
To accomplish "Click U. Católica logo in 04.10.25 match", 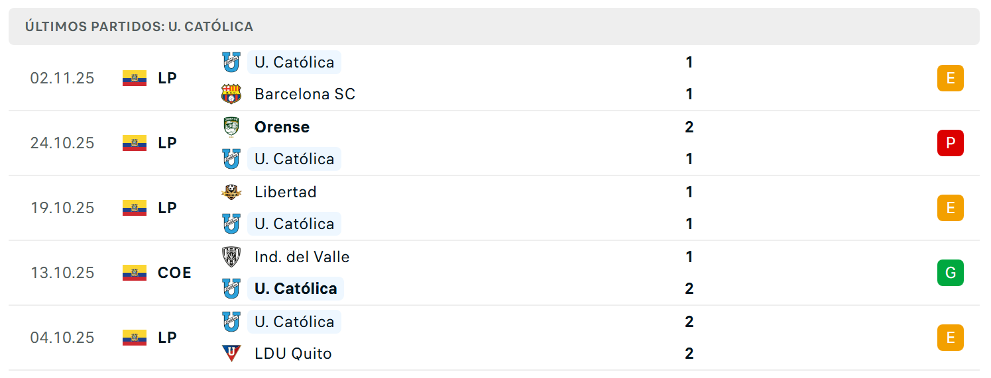I will point(231,322).
